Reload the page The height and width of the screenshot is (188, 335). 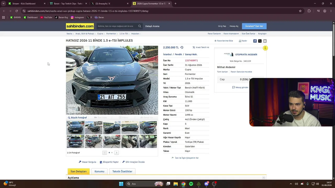16,11
